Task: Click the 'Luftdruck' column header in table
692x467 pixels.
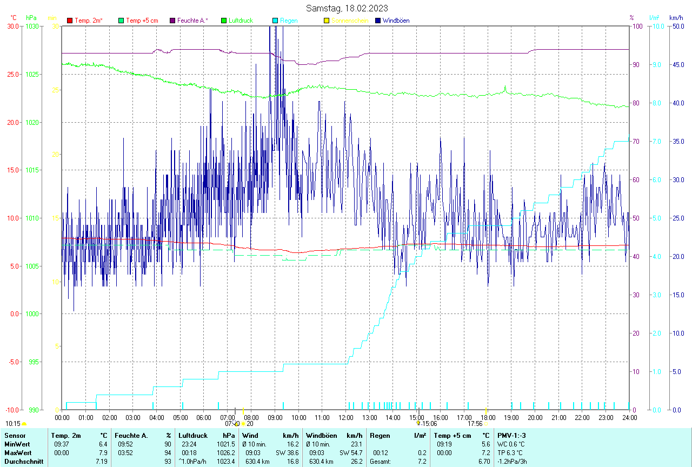Action: point(193,435)
